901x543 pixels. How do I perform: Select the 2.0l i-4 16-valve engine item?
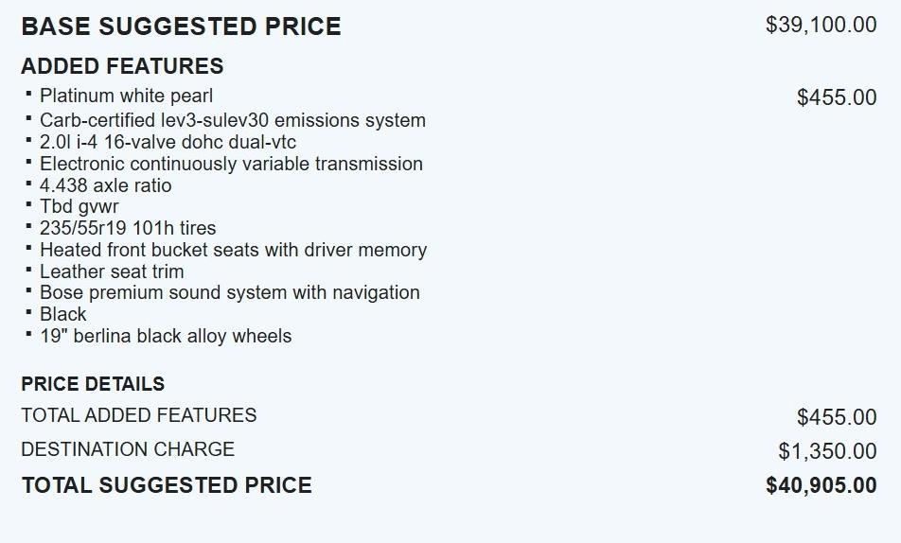click(x=168, y=142)
